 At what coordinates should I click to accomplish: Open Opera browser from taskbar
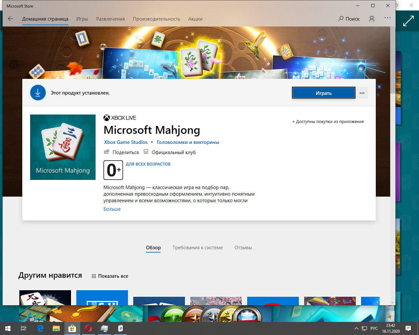[88, 328]
